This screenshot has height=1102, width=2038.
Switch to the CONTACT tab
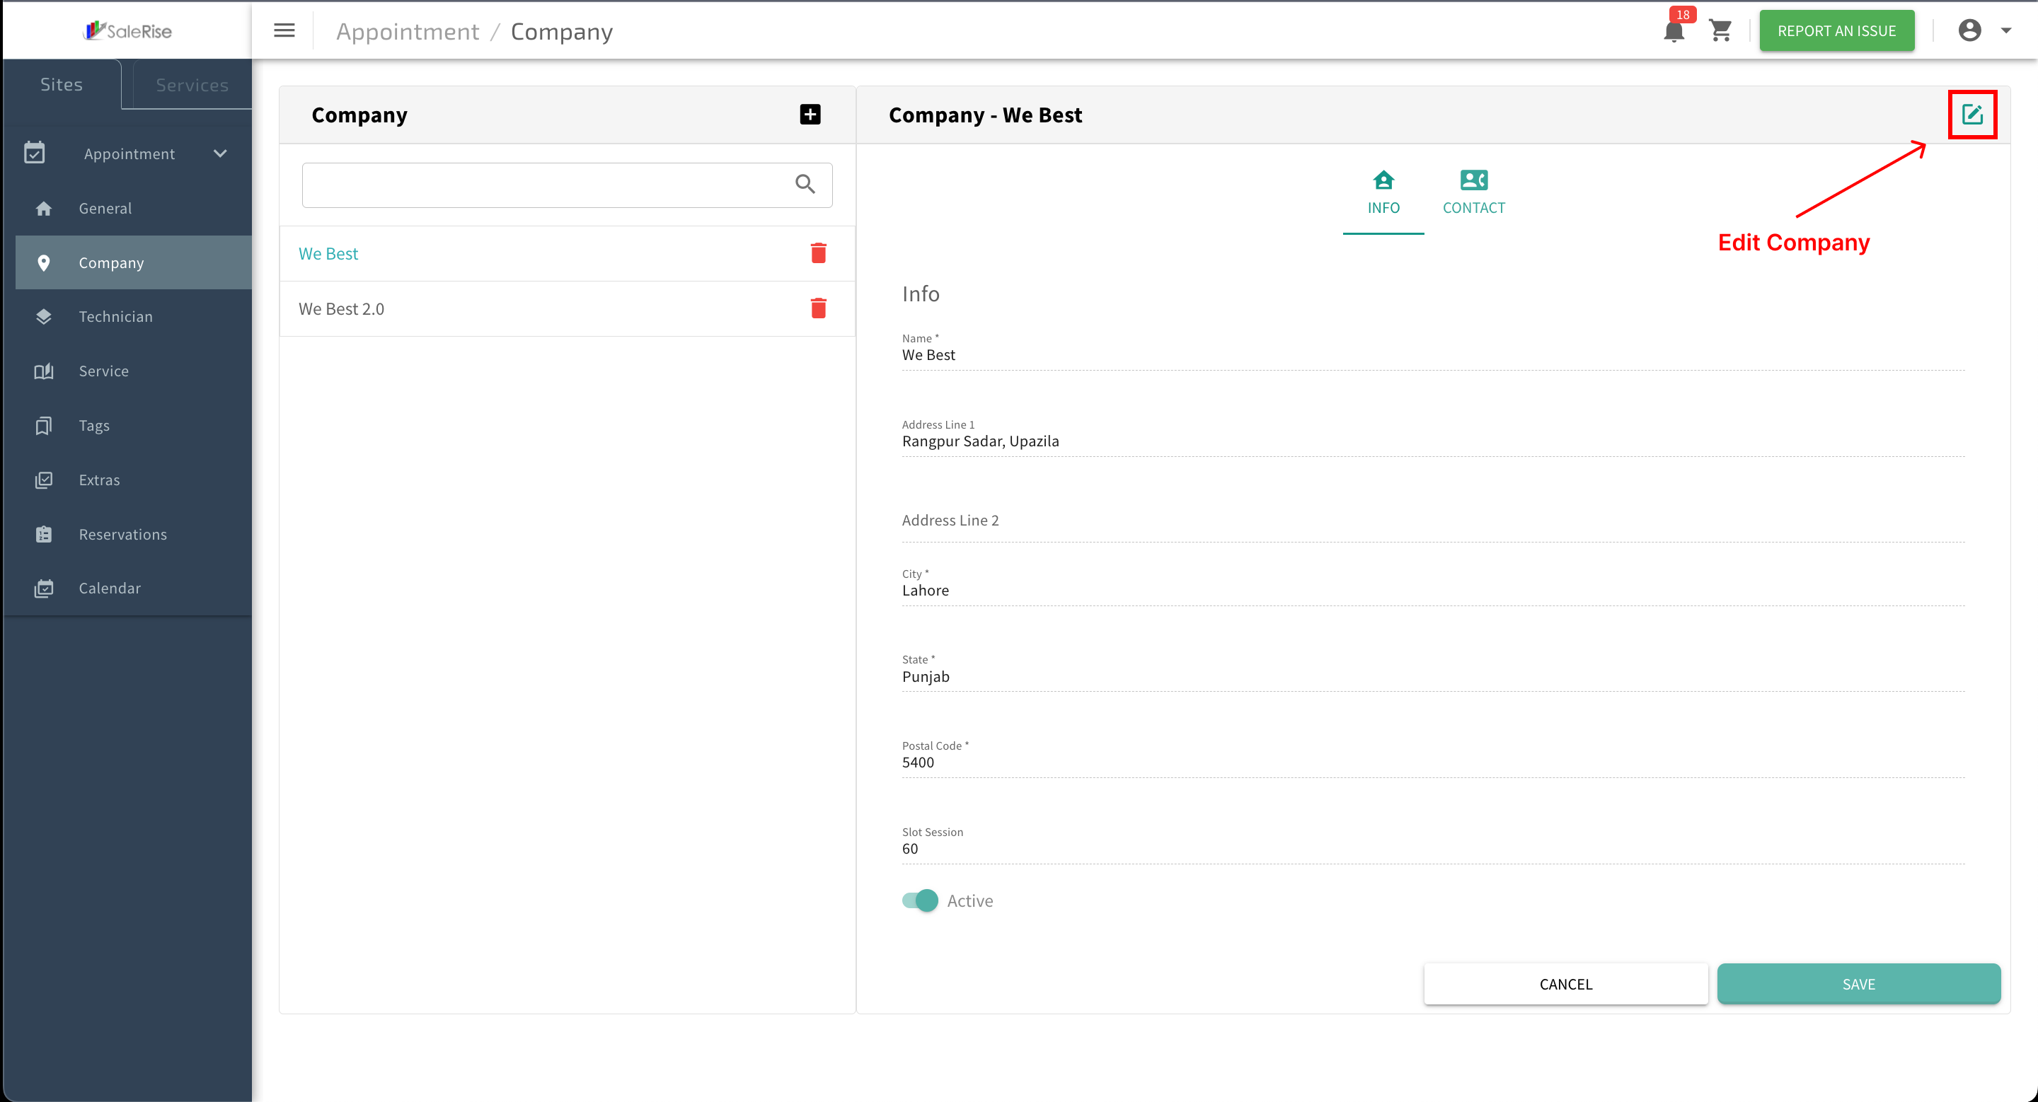[x=1473, y=193]
